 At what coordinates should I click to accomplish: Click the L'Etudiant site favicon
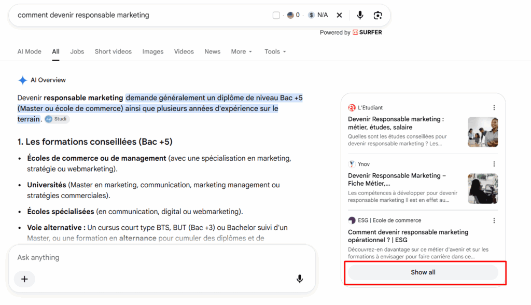pos(352,108)
